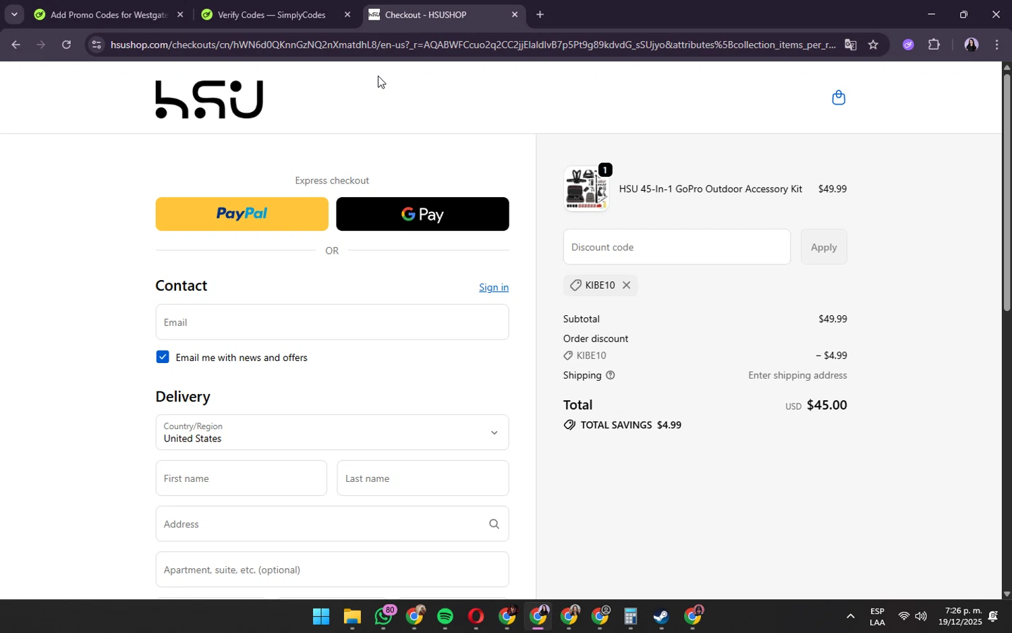Viewport: 1012px width, 633px height.
Task: Switch to the Verify Codes — SimplyCodes tab
Action: 271,14
